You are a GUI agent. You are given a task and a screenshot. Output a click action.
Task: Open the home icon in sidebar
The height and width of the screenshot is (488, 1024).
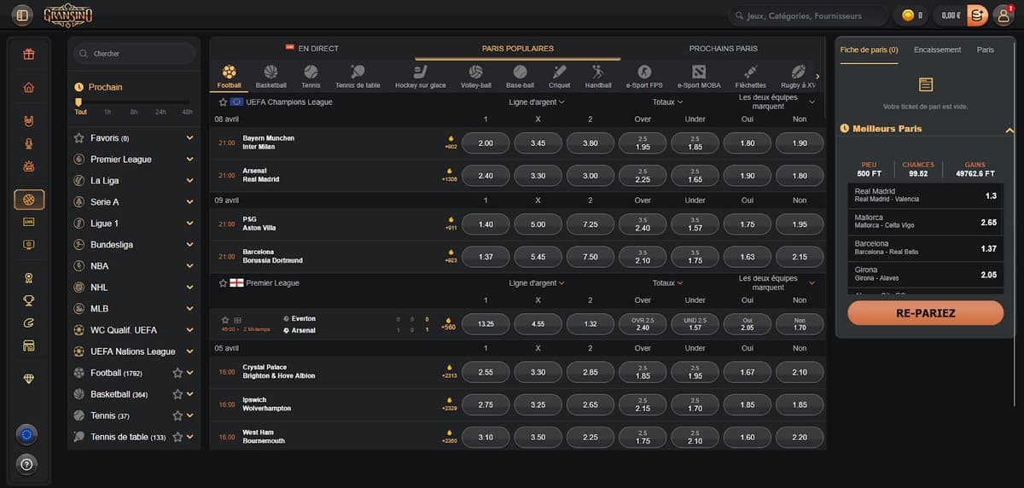(29, 87)
